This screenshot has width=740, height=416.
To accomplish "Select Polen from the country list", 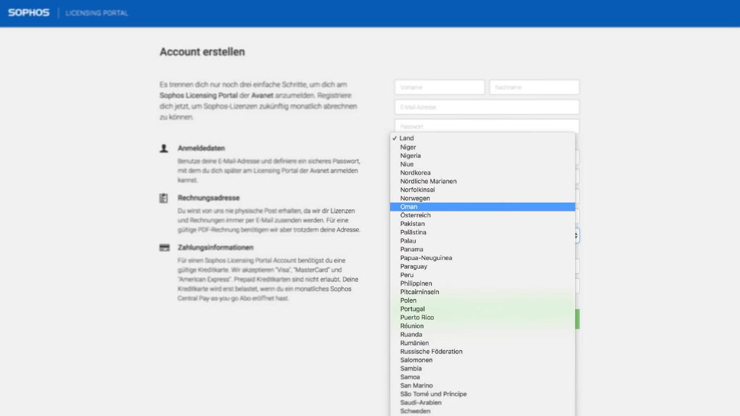I will pos(408,300).
